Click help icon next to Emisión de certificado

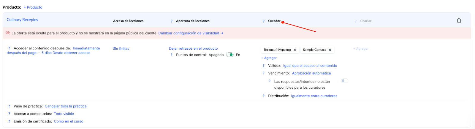(9, 121)
